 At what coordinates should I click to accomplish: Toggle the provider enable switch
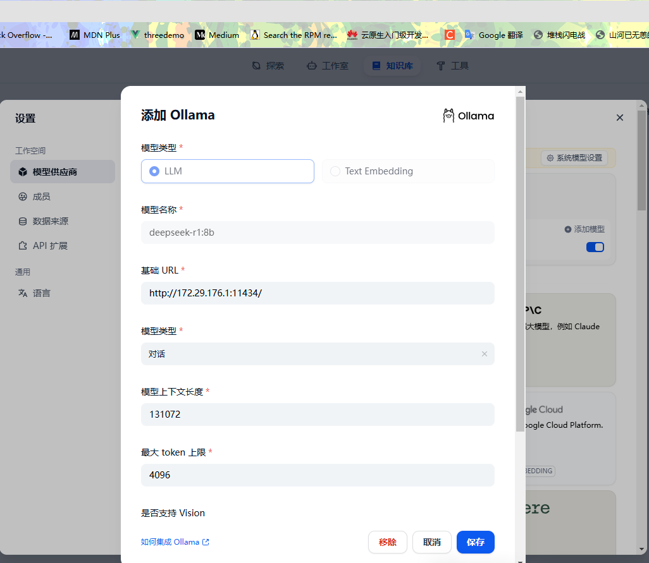click(595, 247)
